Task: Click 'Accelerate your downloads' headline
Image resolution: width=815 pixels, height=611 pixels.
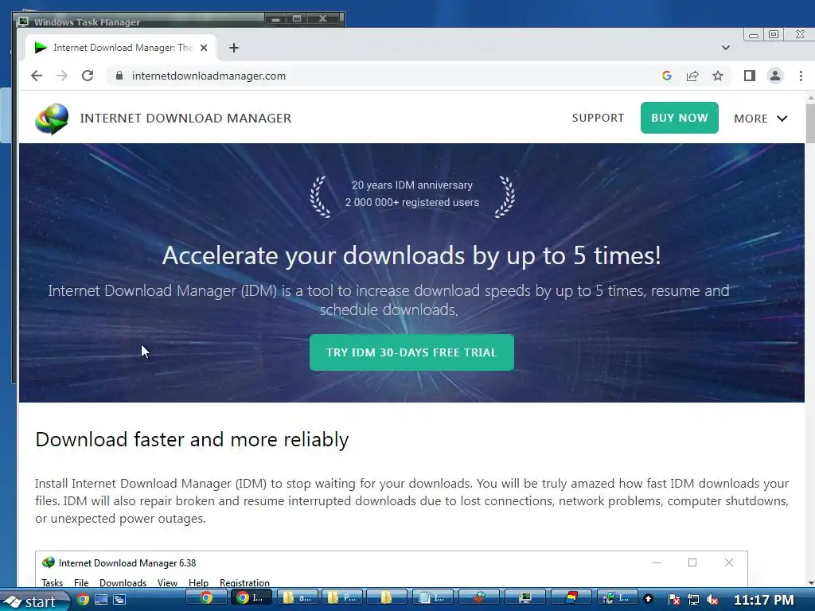Action: tap(411, 255)
